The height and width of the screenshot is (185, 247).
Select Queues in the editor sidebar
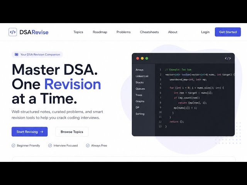coord(140,89)
